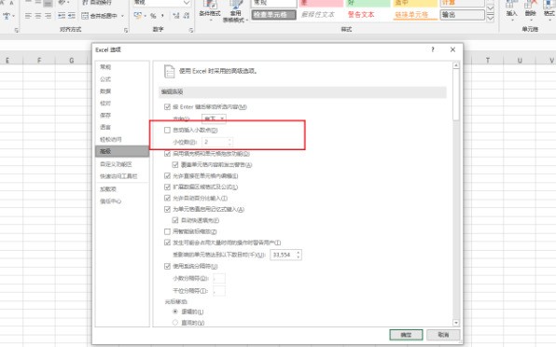The height and width of the screenshot is (347, 556).
Task: Open the 条件格式 conditional formatting menu
Action: click(210, 11)
